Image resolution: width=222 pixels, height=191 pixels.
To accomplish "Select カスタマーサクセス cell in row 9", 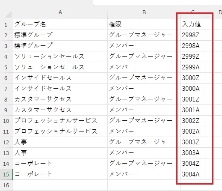I will click(x=60, y=110).
